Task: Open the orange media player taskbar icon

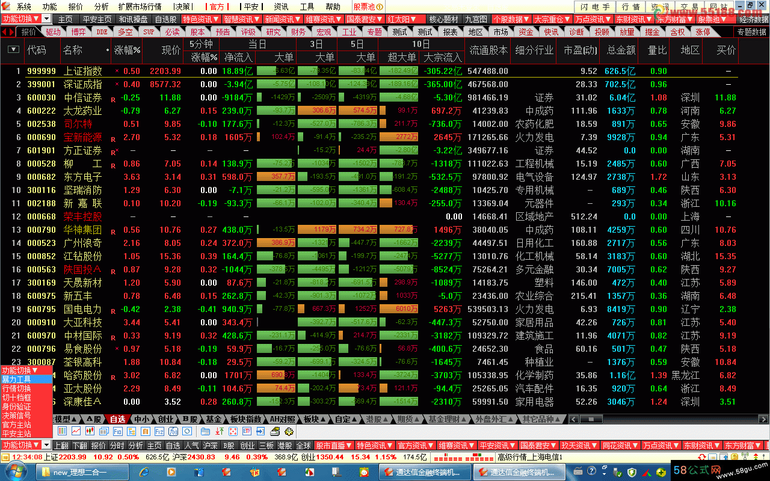Action: (171, 472)
